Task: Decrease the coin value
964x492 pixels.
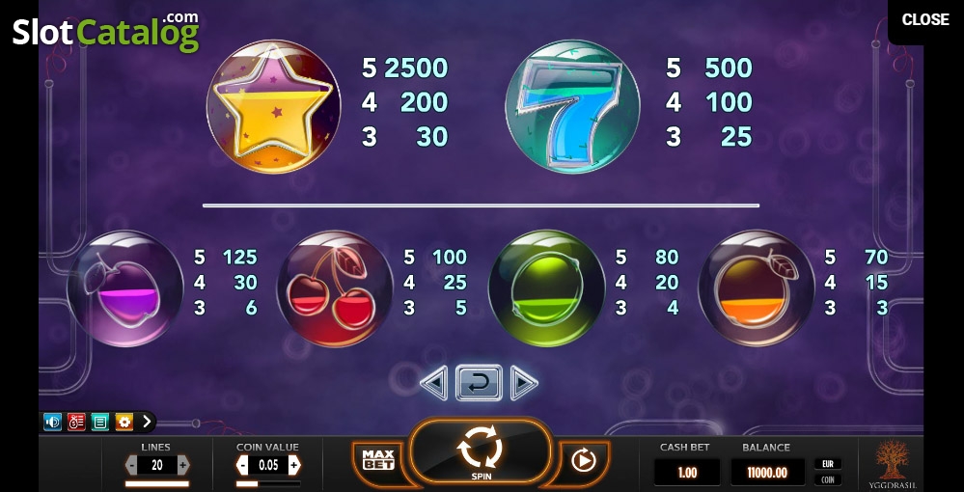Action: 242,466
